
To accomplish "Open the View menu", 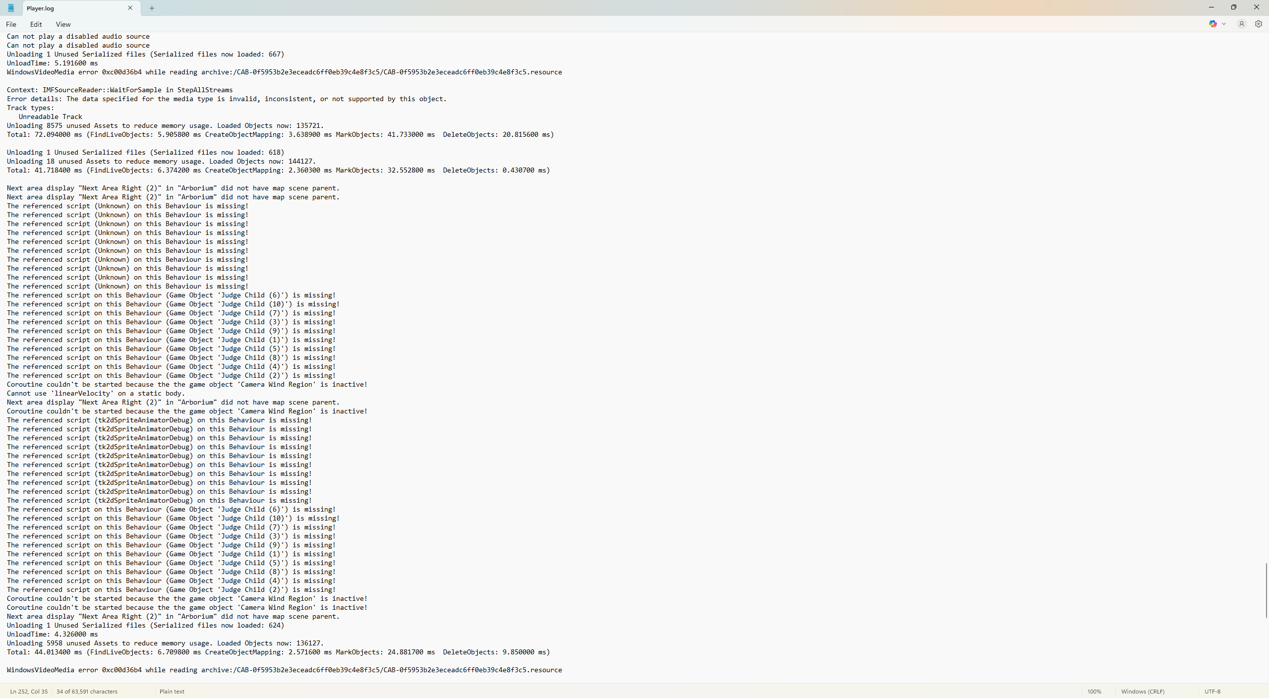I will 63,24.
